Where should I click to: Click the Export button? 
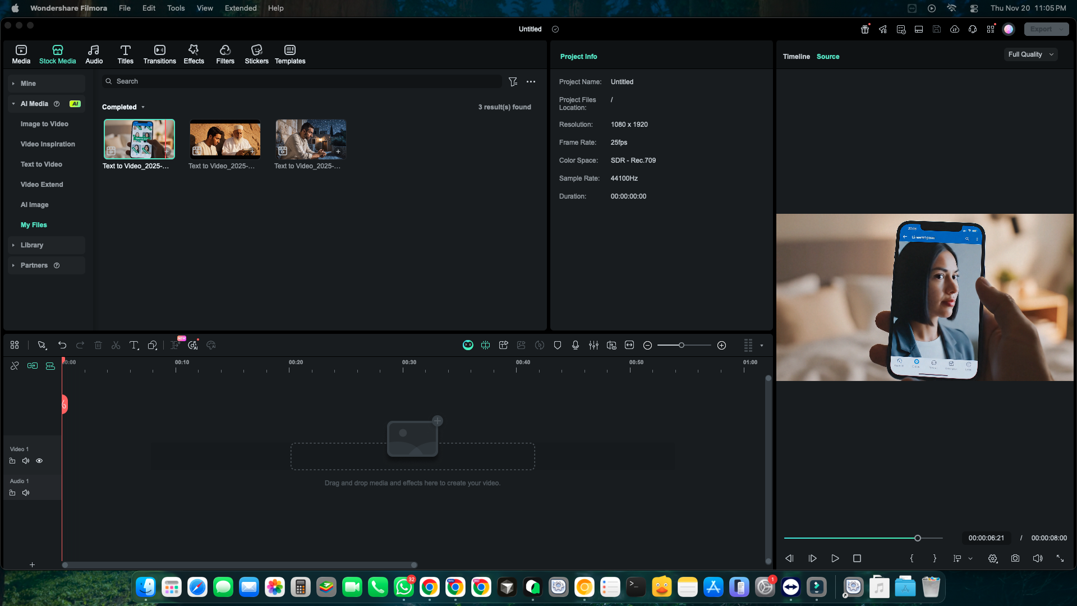pyautogui.click(x=1041, y=29)
